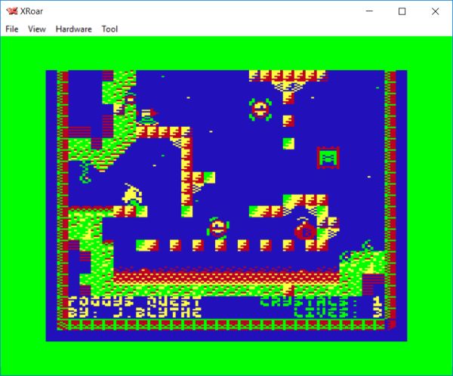Open the Tool menu
The width and height of the screenshot is (453, 376).
(109, 29)
